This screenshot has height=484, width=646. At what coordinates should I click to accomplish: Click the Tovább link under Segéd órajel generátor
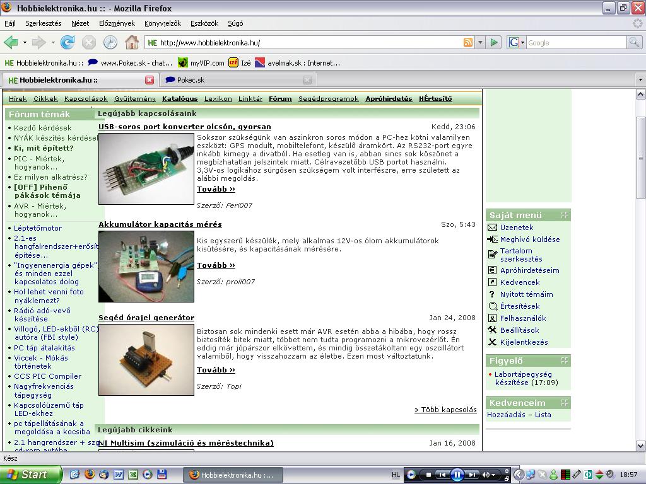pos(216,370)
